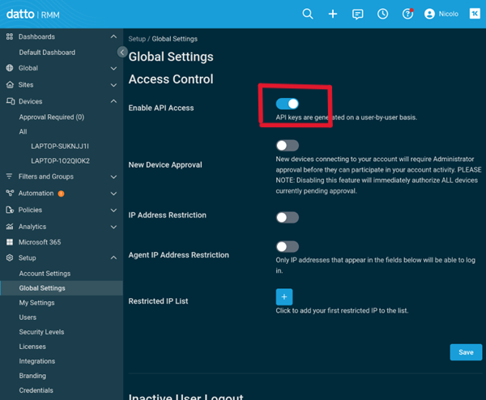Viewport: 486px width, 400px height.
Task: Click the Global Settings breadcrumb
Action: coord(174,39)
